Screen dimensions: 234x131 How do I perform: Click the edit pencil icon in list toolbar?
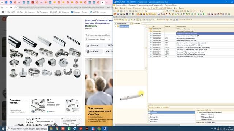(132, 20)
